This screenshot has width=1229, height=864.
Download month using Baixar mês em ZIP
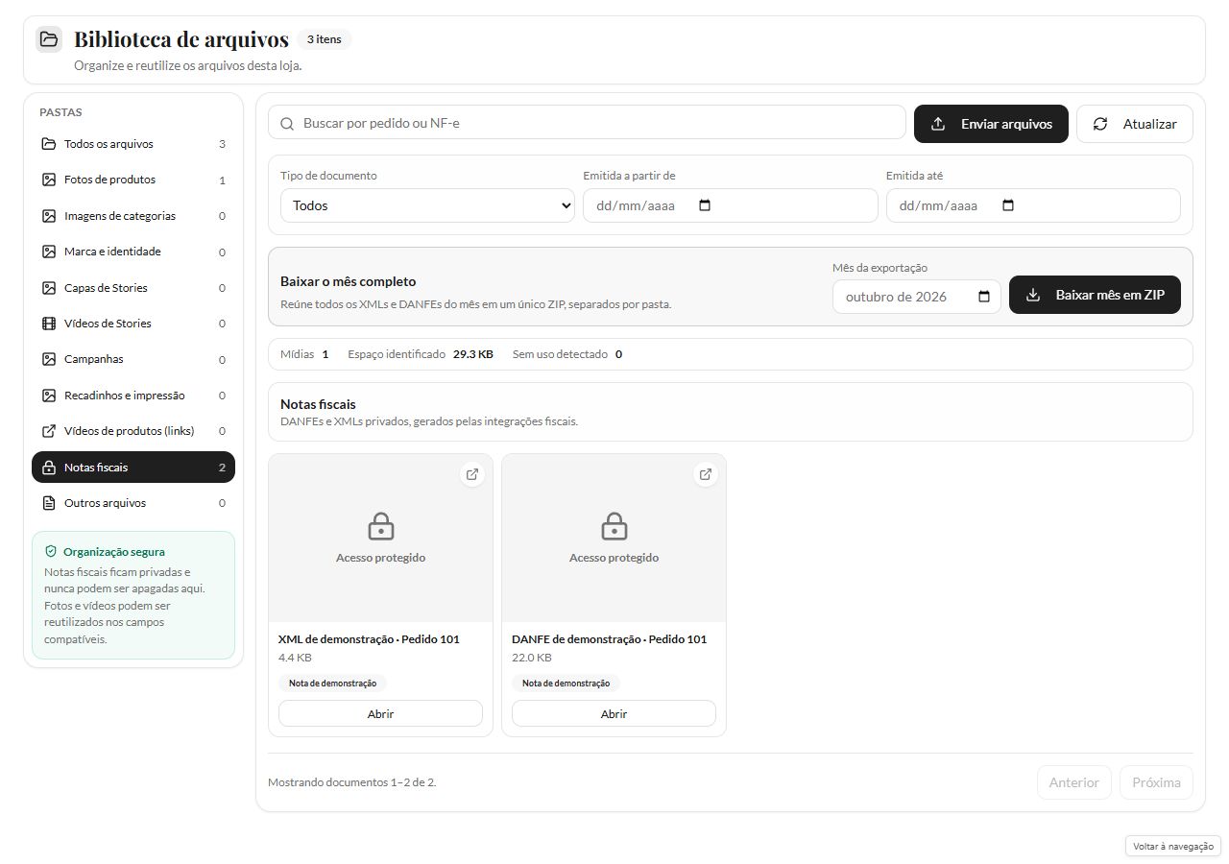click(x=1095, y=295)
